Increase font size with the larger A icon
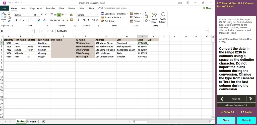The height and width of the screenshot is (125, 257). [x=42, y=15]
